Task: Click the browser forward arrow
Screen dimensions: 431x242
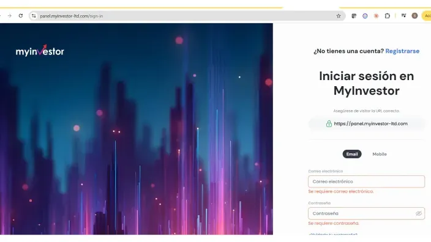Action: click(x=10, y=16)
